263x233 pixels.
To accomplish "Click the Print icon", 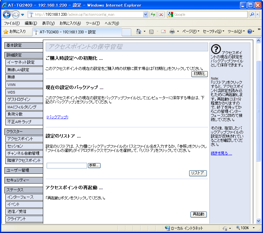I will [172, 31].
